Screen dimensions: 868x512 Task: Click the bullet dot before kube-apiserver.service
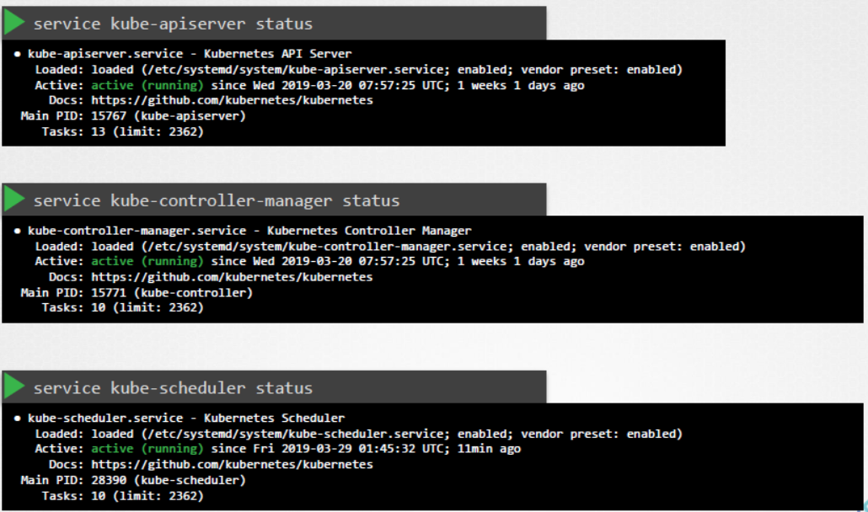click(x=18, y=54)
